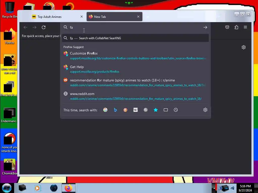Select the Get Help suggestion
The width and height of the screenshot is (258, 193).
point(135,69)
